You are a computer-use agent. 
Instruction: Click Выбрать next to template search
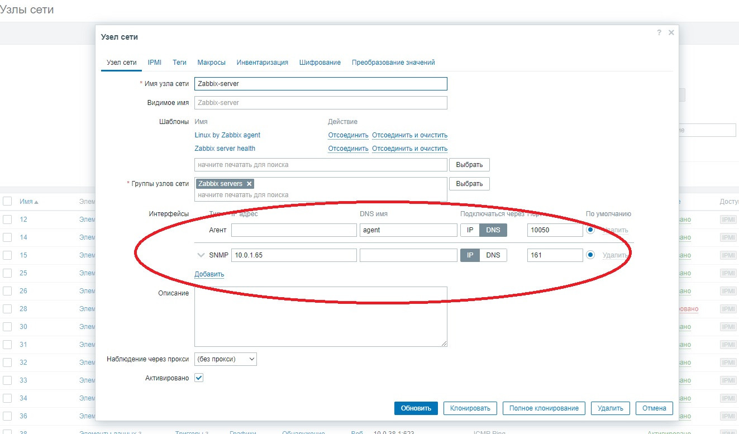pos(469,165)
